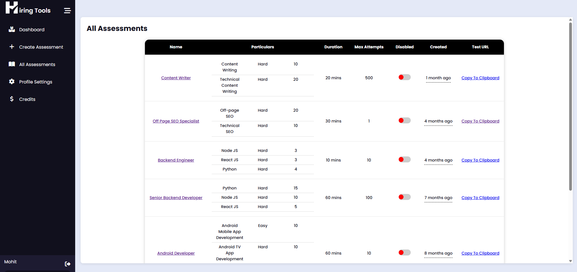Click the '1 month ago' created date
Viewport: 577px width, 272px height.
tap(438, 78)
